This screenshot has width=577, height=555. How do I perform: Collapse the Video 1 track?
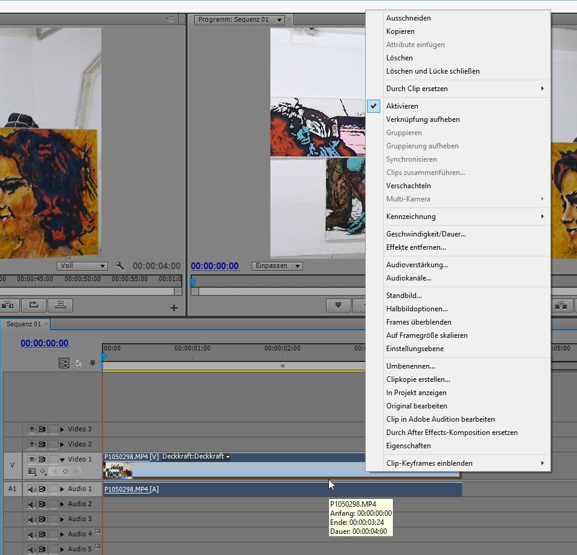click(62, 459)
